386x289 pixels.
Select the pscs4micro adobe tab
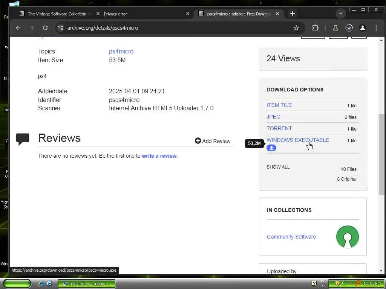239,14
